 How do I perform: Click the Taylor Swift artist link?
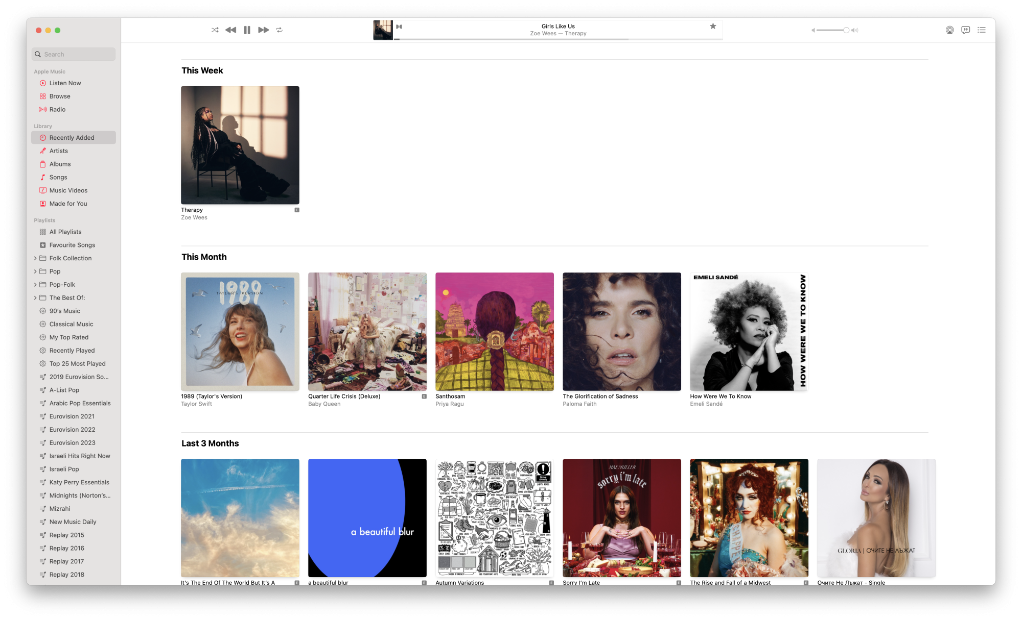coord(196,404)
